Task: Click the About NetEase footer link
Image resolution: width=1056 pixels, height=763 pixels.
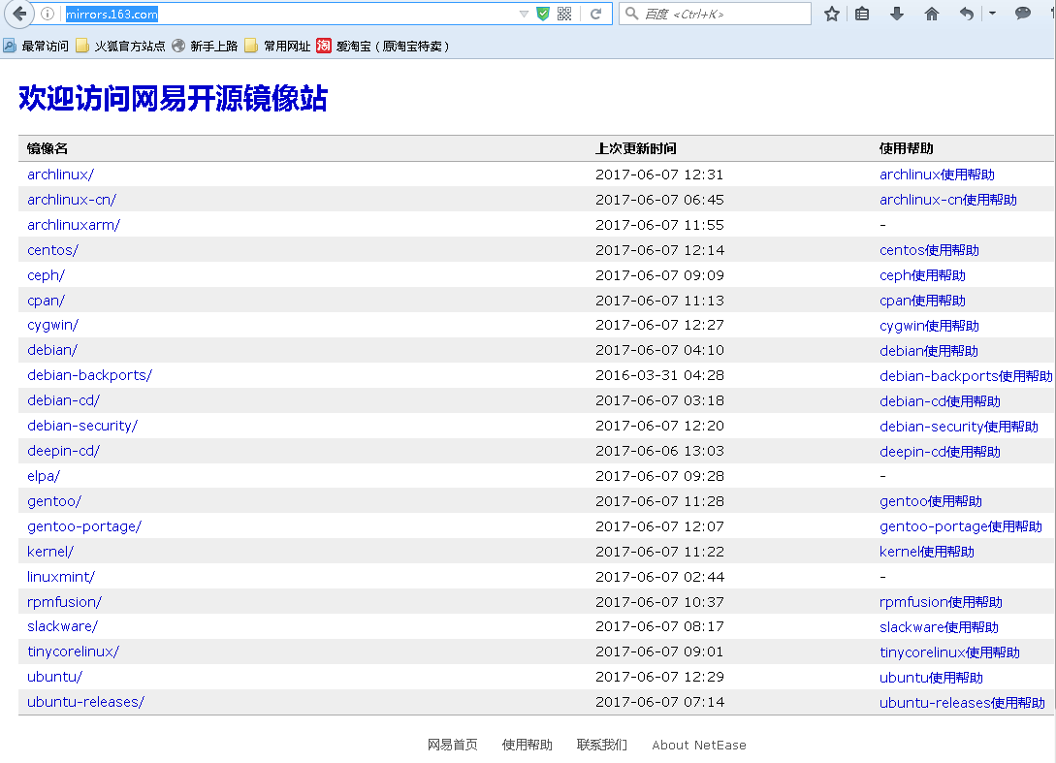Action: coord(699,745)
